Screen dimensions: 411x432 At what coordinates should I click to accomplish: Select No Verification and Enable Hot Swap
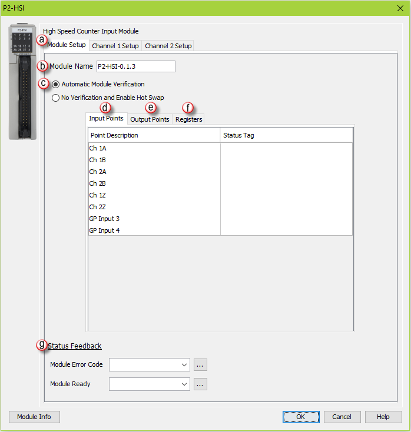(56, 98)
